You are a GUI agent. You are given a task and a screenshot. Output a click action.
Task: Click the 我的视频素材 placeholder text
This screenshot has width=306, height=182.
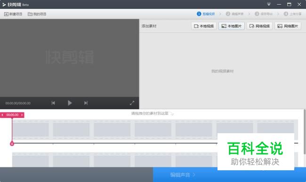coord(223,71)
